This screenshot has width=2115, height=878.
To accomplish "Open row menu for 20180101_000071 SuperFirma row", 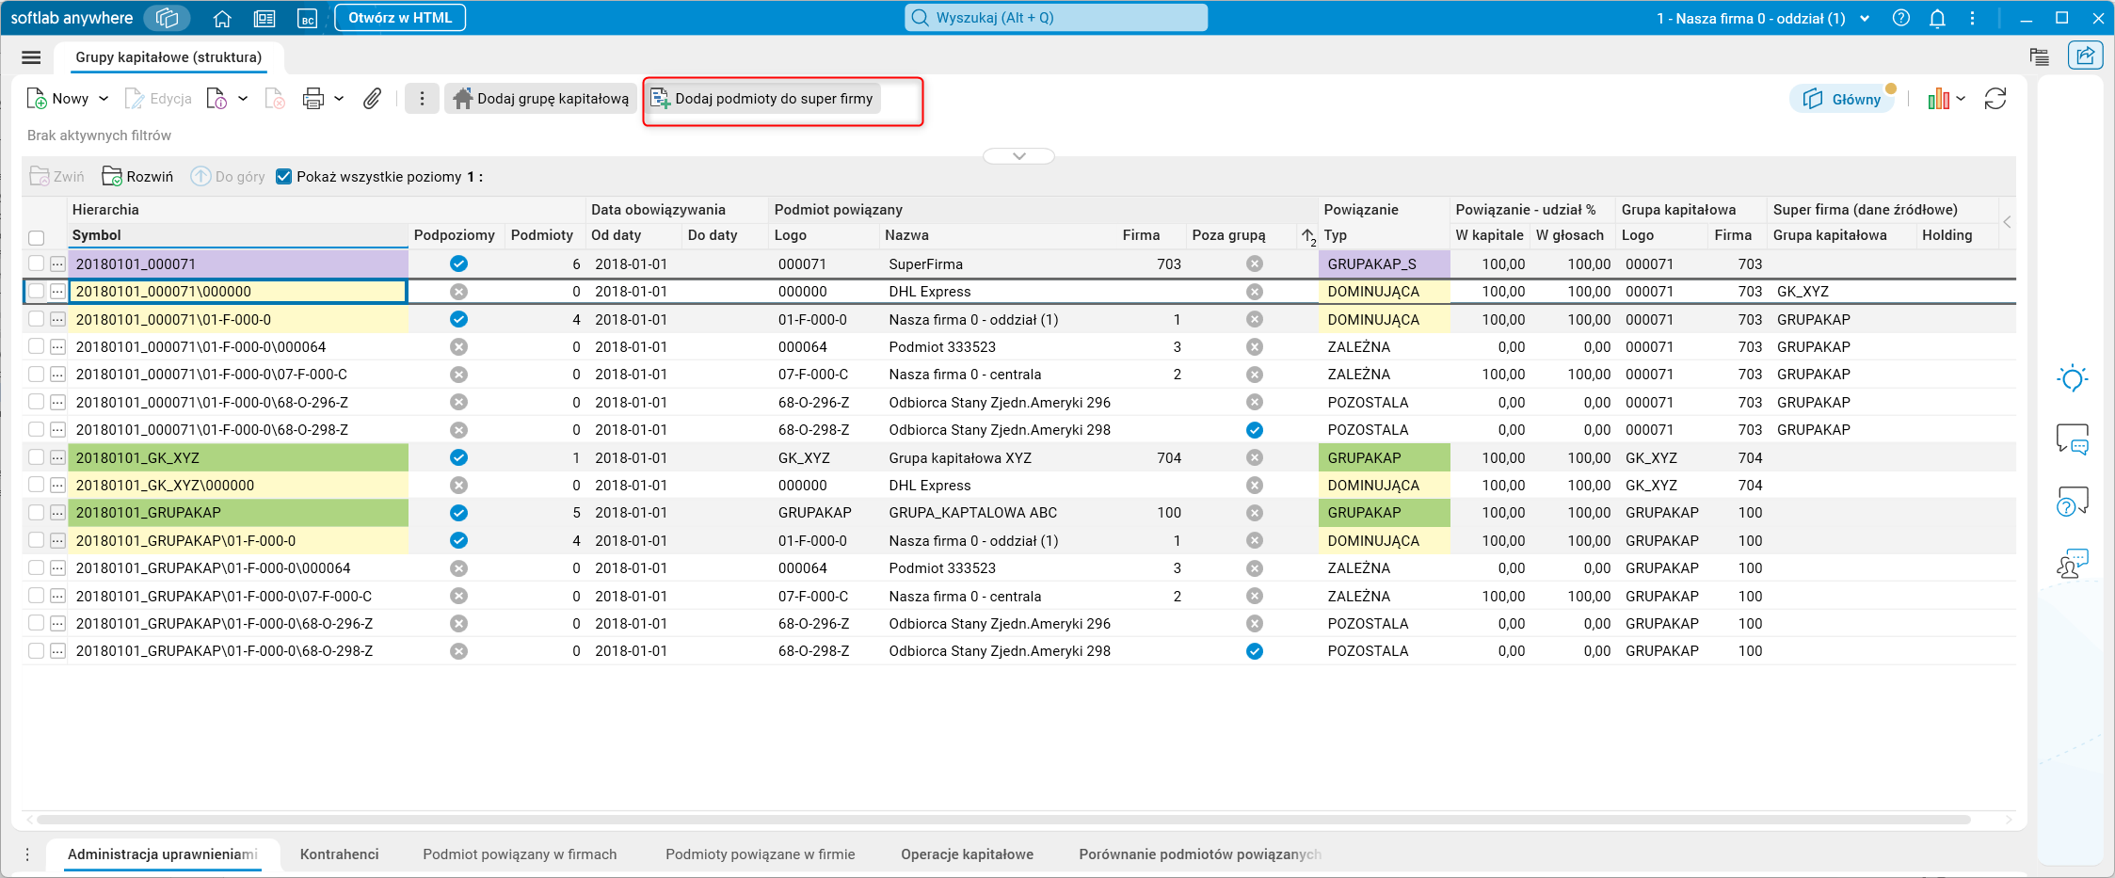I will [57, 264].
